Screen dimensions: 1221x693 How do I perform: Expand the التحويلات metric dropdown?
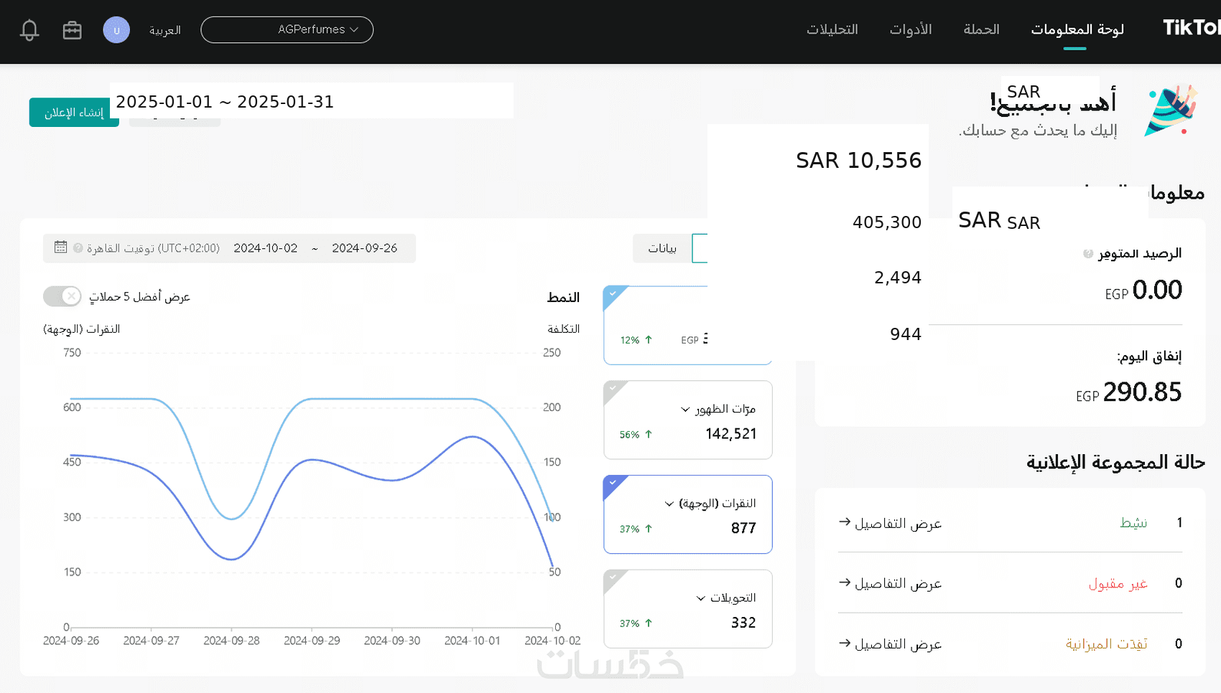click(x=700, y=598)
